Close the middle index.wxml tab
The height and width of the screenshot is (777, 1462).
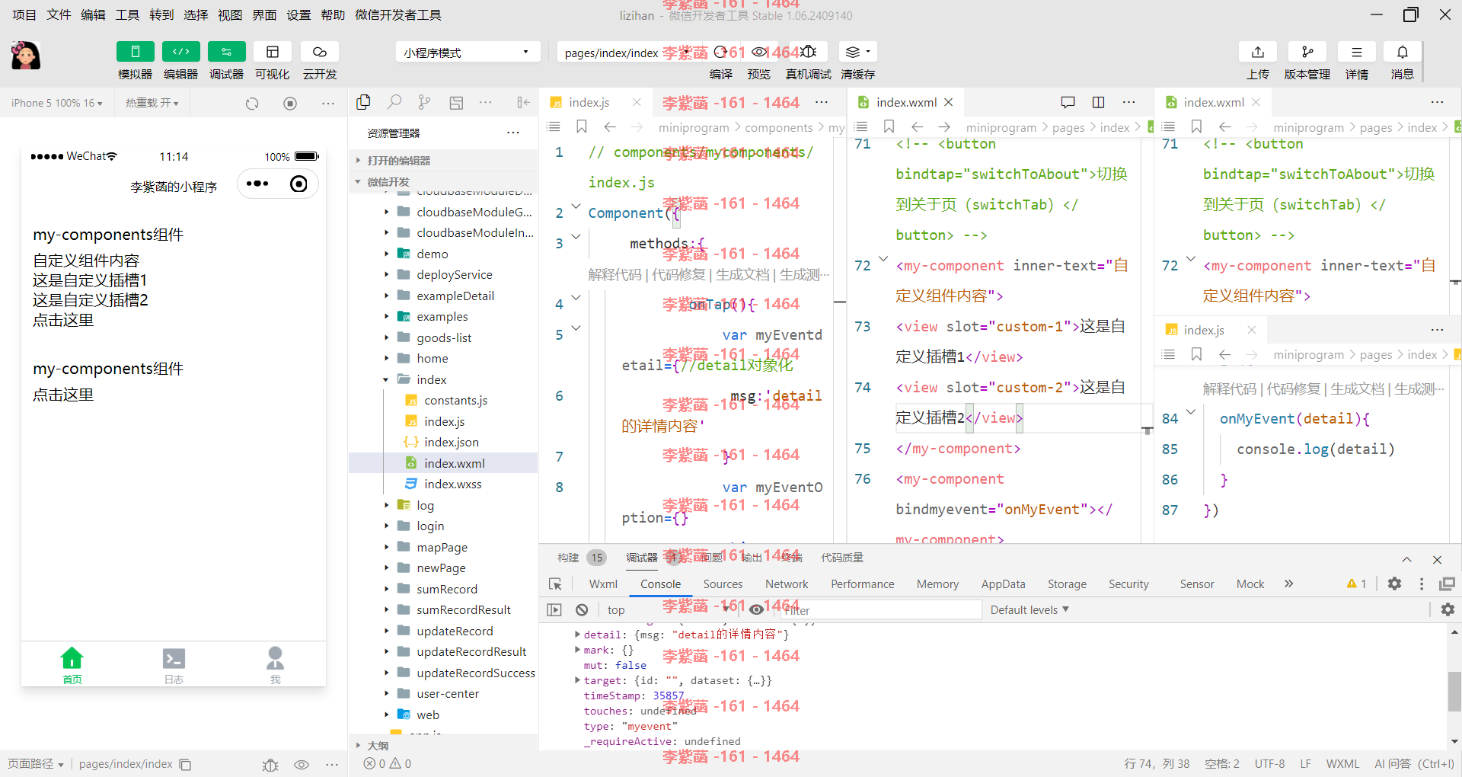[x=949, y=102]
